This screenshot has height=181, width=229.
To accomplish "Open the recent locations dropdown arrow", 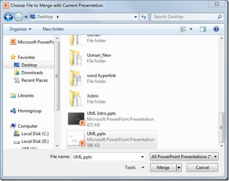I will point(26,17).
